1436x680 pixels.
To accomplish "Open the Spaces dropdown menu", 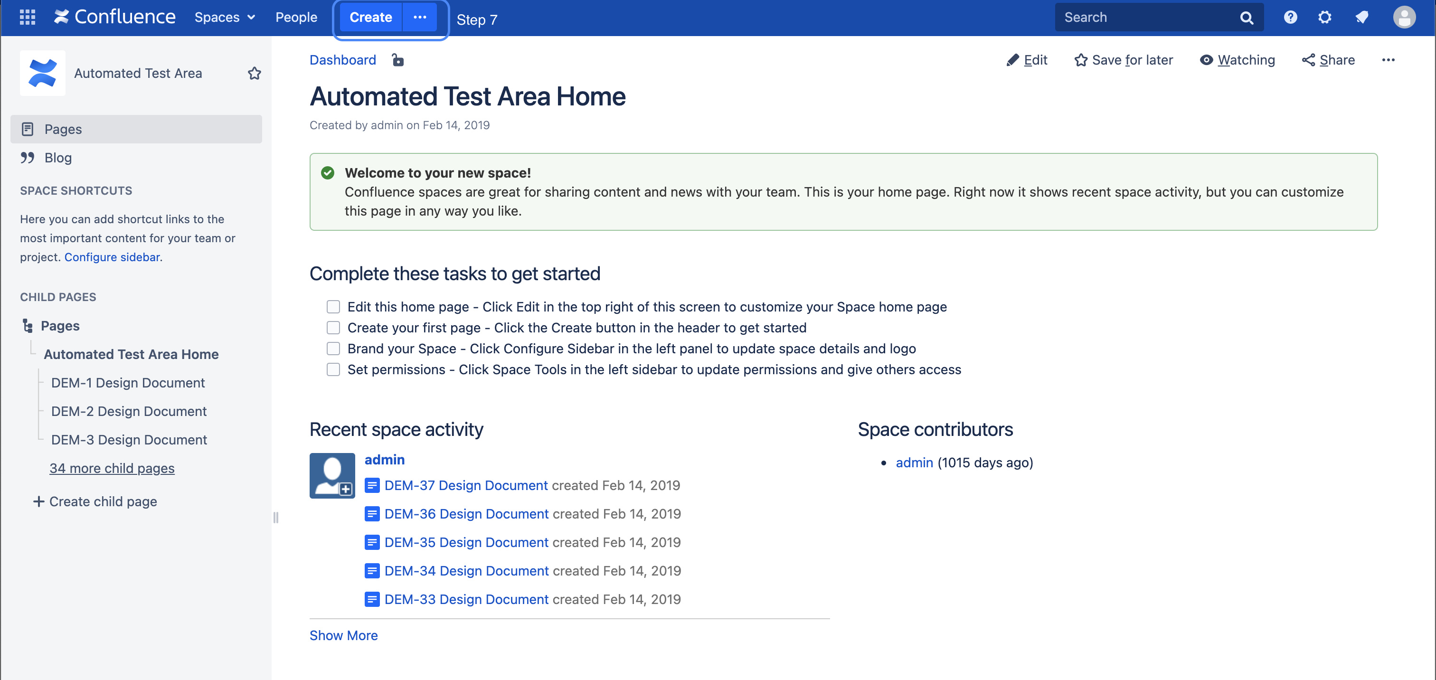I will pyautogui.click(x=224, y=17).
